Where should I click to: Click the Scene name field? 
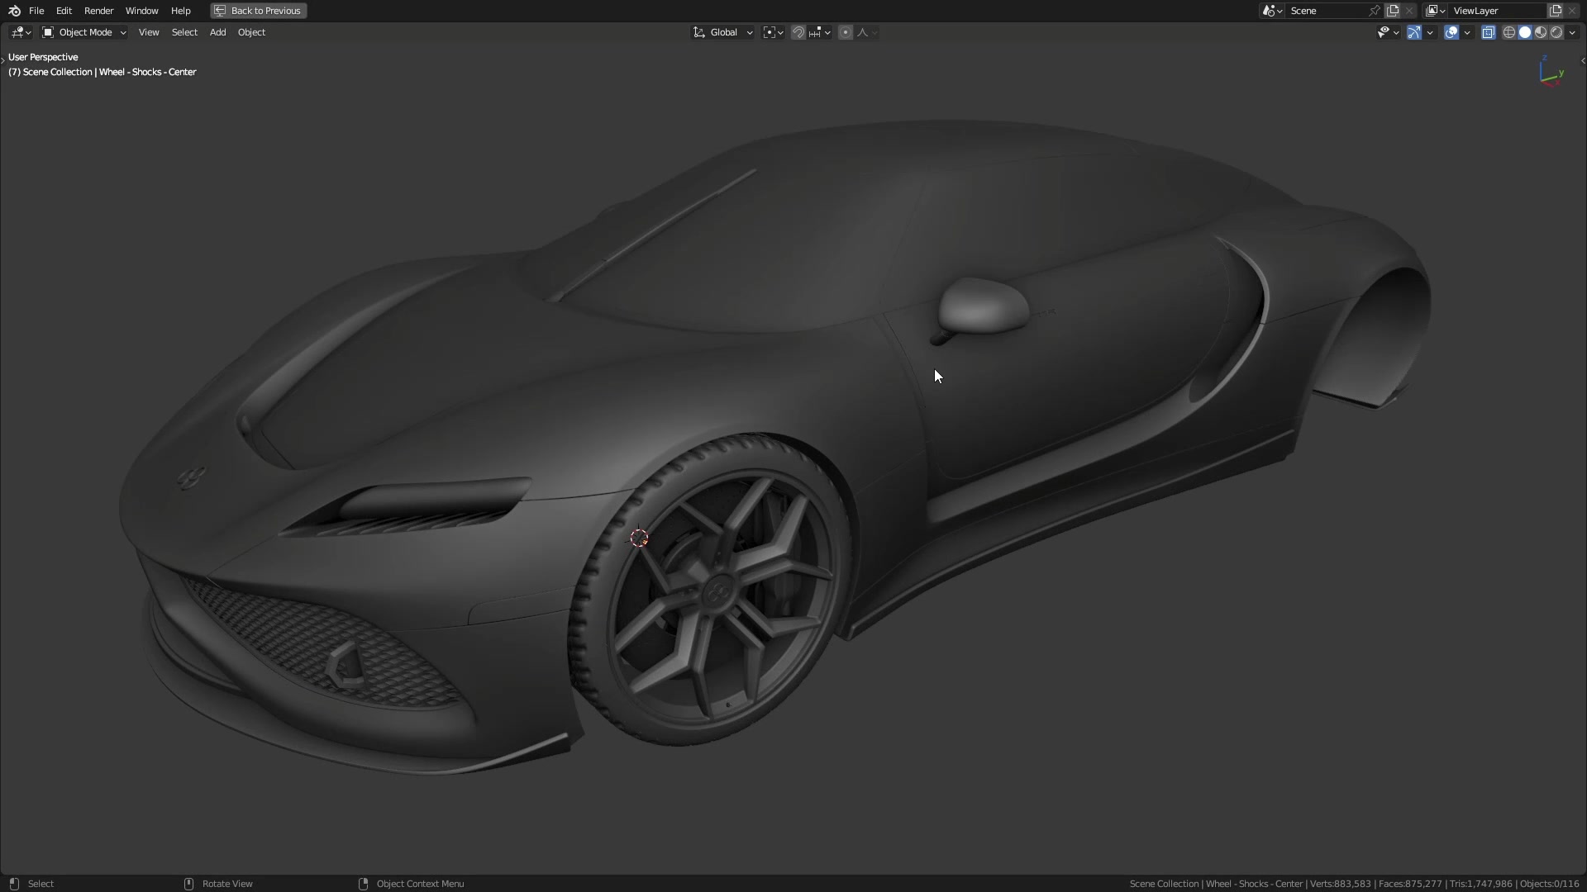point(1326,11)
